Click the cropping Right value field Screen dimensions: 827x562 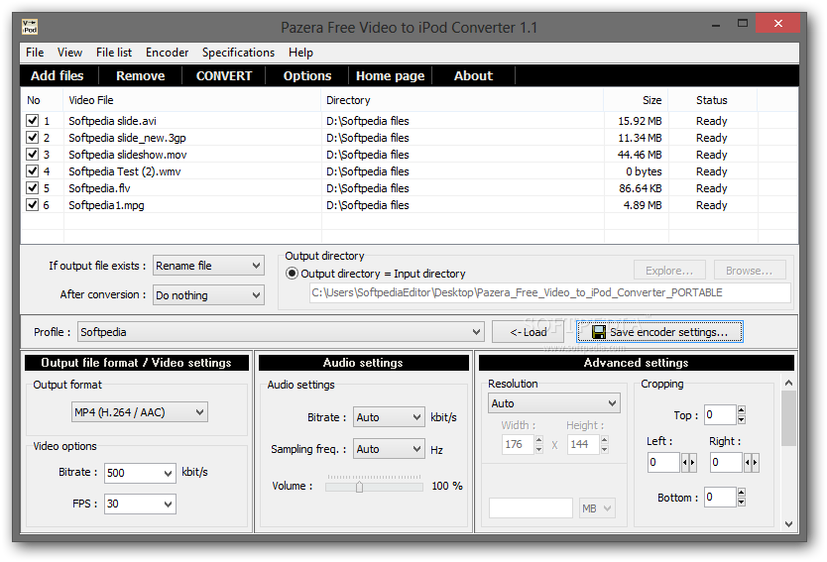(726, 462)
